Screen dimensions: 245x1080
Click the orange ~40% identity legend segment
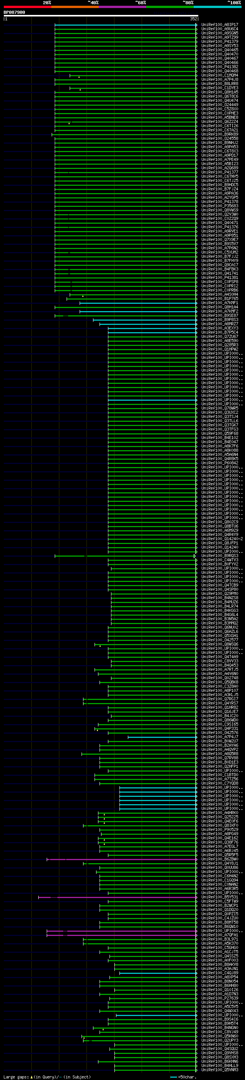pos(75,7)
